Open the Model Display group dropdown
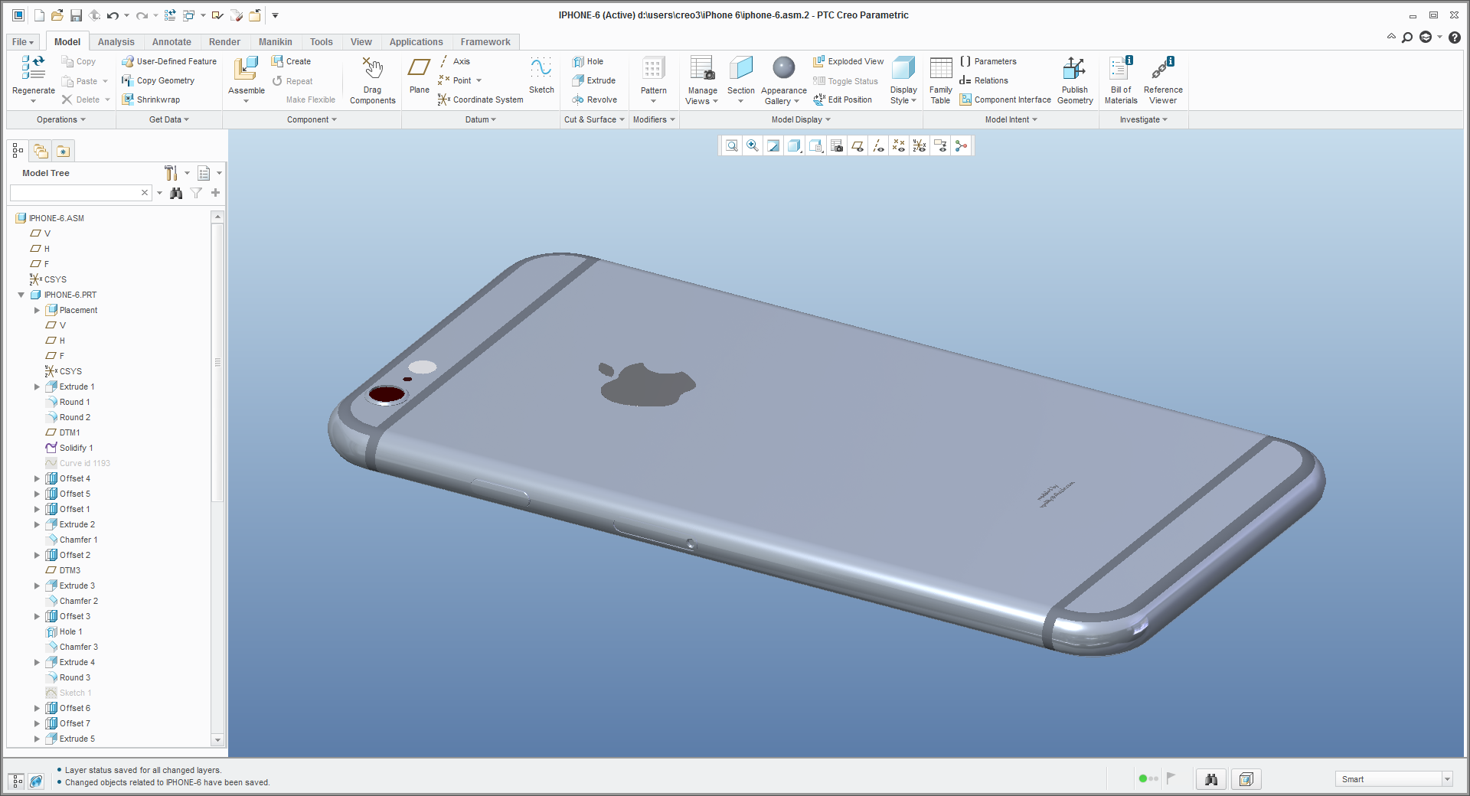Screen dimensions: 1470x796 pyautogui.click(x=827, y=119)
